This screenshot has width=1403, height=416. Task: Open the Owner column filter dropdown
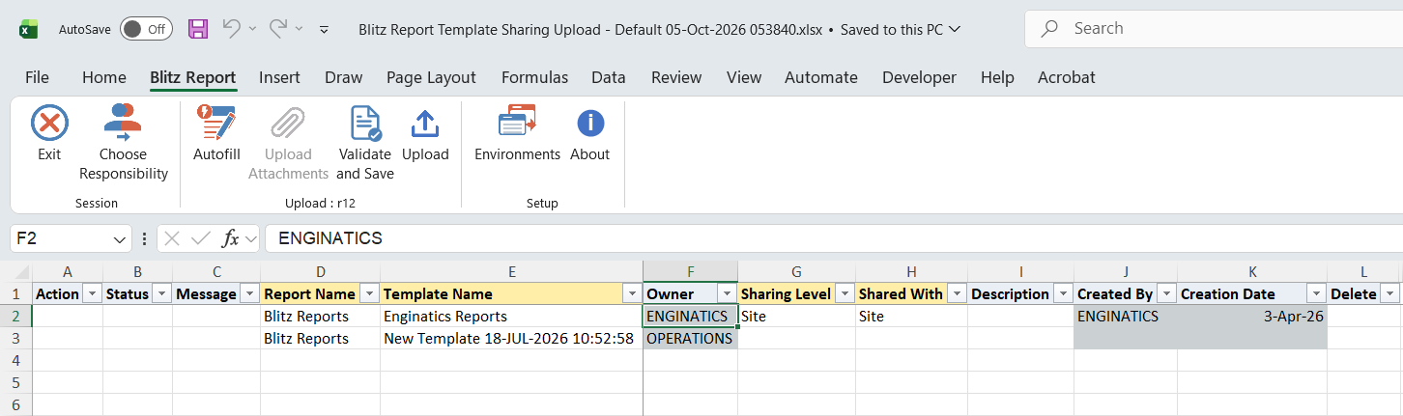click(726, 293)
